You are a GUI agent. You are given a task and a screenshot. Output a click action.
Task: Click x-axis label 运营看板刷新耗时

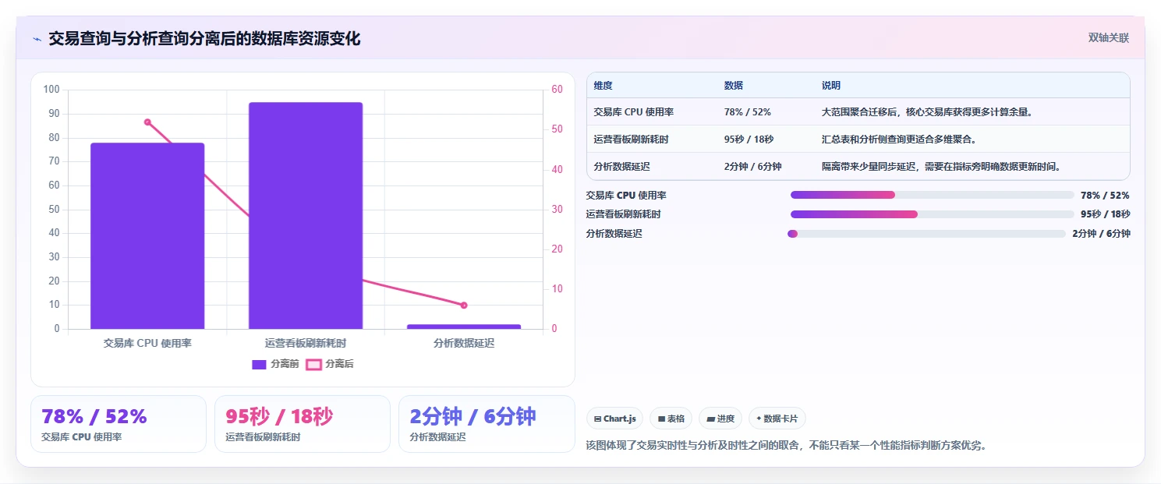pyautogui.click(x=306, y=343)
